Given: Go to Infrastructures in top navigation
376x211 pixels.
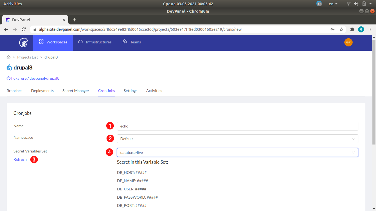Looking at the screenshot, I should [x=95, y=42].
